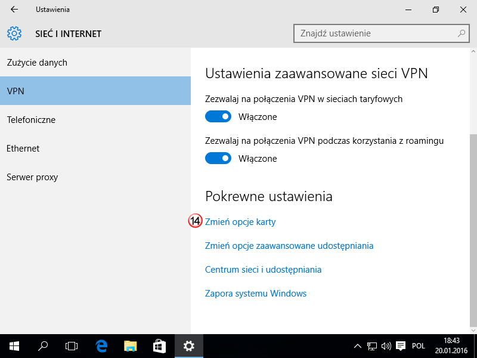Click the Settings gear home icon
The image size is (477, 358).
(x=14, y=33)
